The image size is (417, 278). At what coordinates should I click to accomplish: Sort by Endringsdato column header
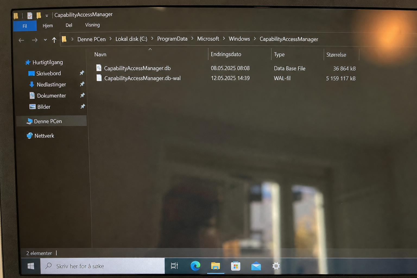pos(226,54)
